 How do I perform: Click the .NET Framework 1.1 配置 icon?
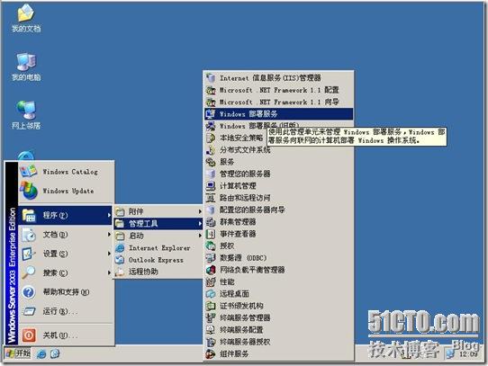[211, 90]
